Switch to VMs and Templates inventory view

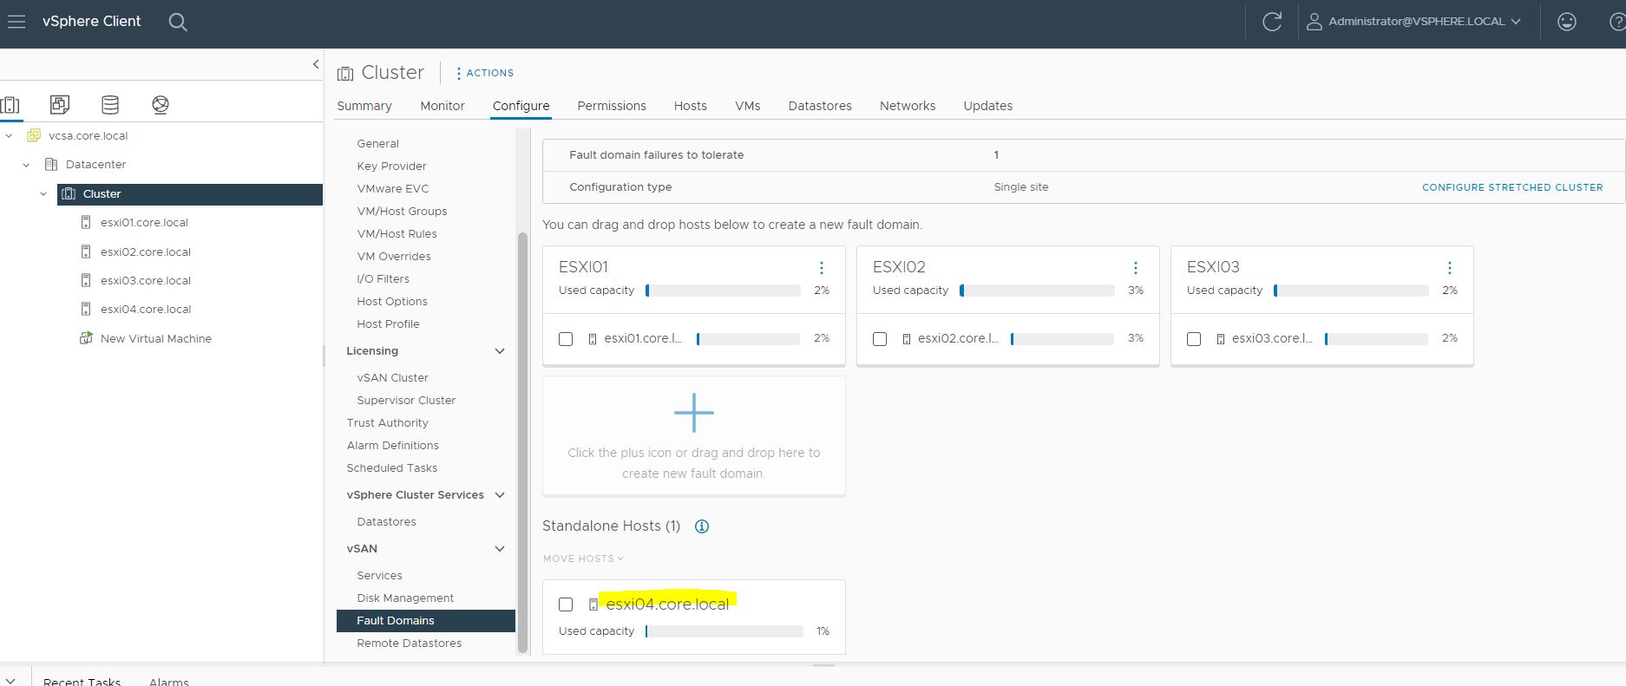pyautogui.click(x=60, y=105)
